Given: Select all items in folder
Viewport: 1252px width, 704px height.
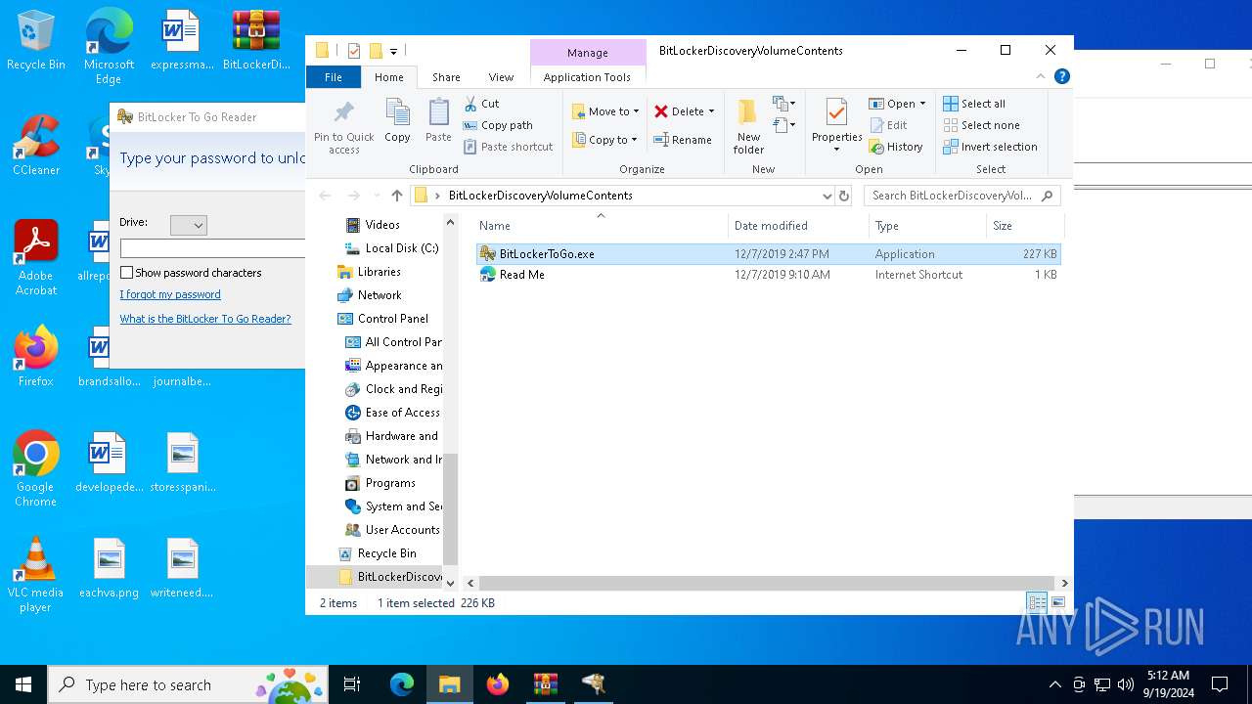Looking at the screenshot, I should click(x=974, y=104).
